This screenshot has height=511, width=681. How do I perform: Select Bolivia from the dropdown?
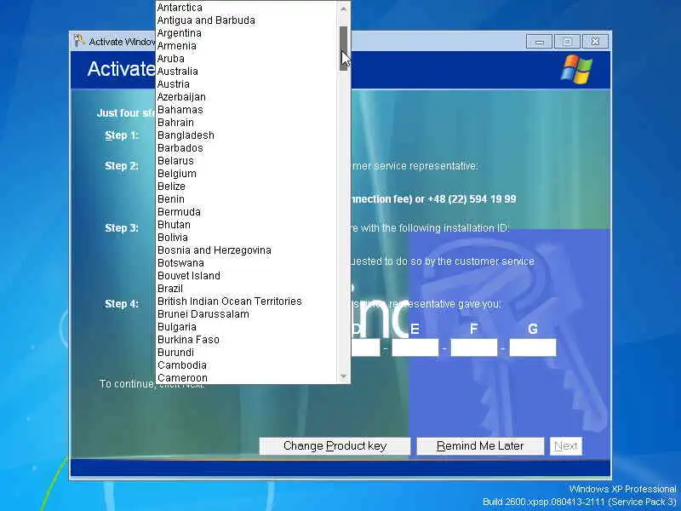246,238
